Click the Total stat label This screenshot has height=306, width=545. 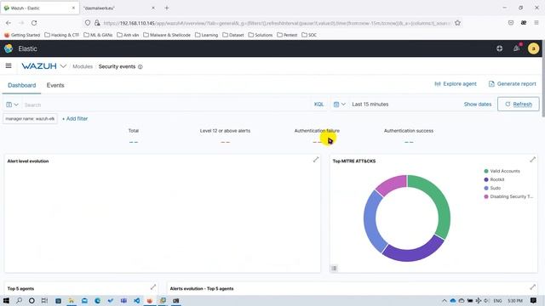coord(134,131)
